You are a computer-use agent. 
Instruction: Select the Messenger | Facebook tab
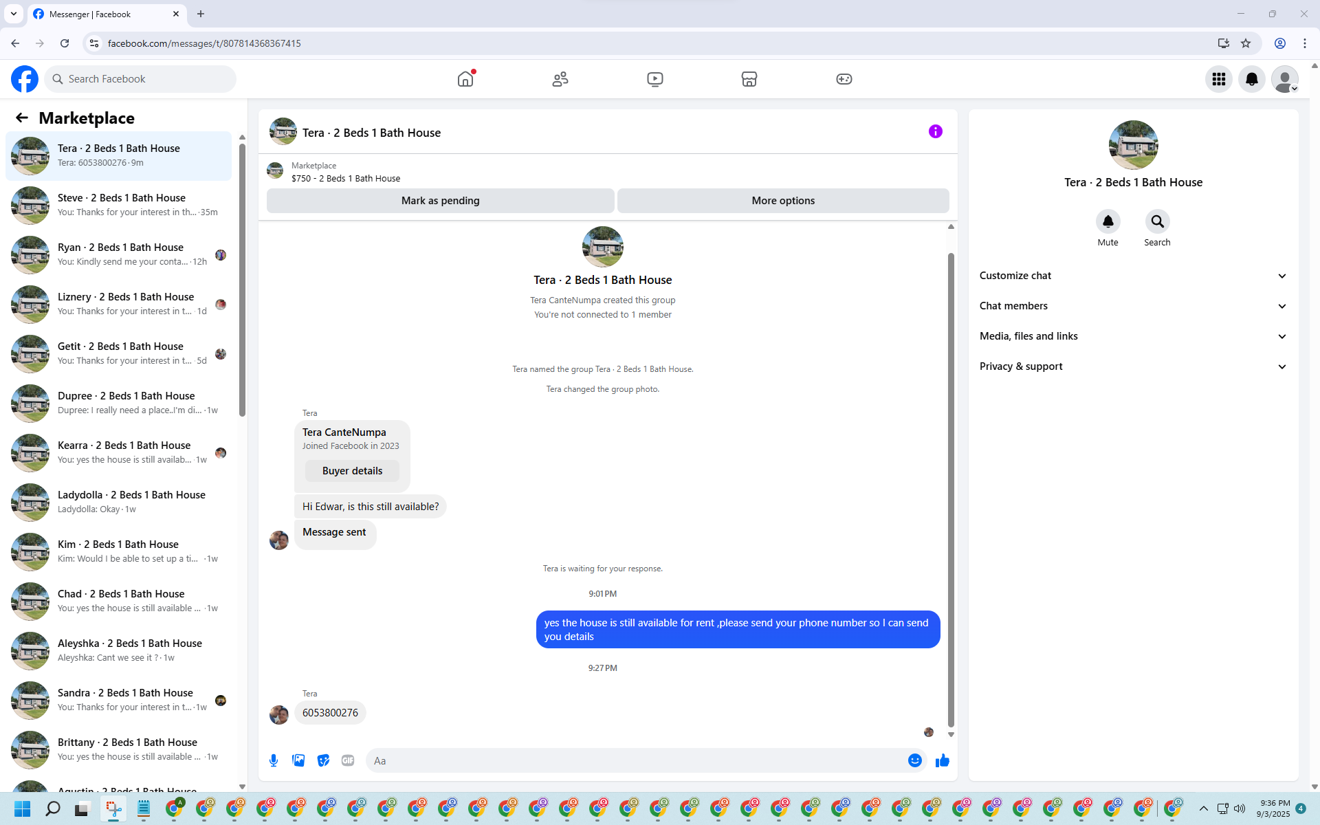click(x=107, y=14)
